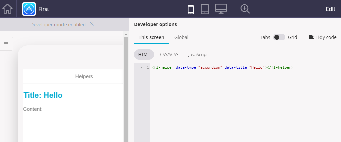Screen dimensions: 341x142
Task: Close the Developer mode enabled notice
Action: point(92,24)
